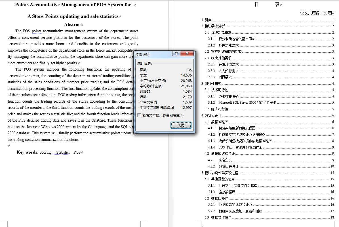Click the keyword 'Scoring;'
Image resolution: width=339 pixels, height=227 pixels.
46,152
